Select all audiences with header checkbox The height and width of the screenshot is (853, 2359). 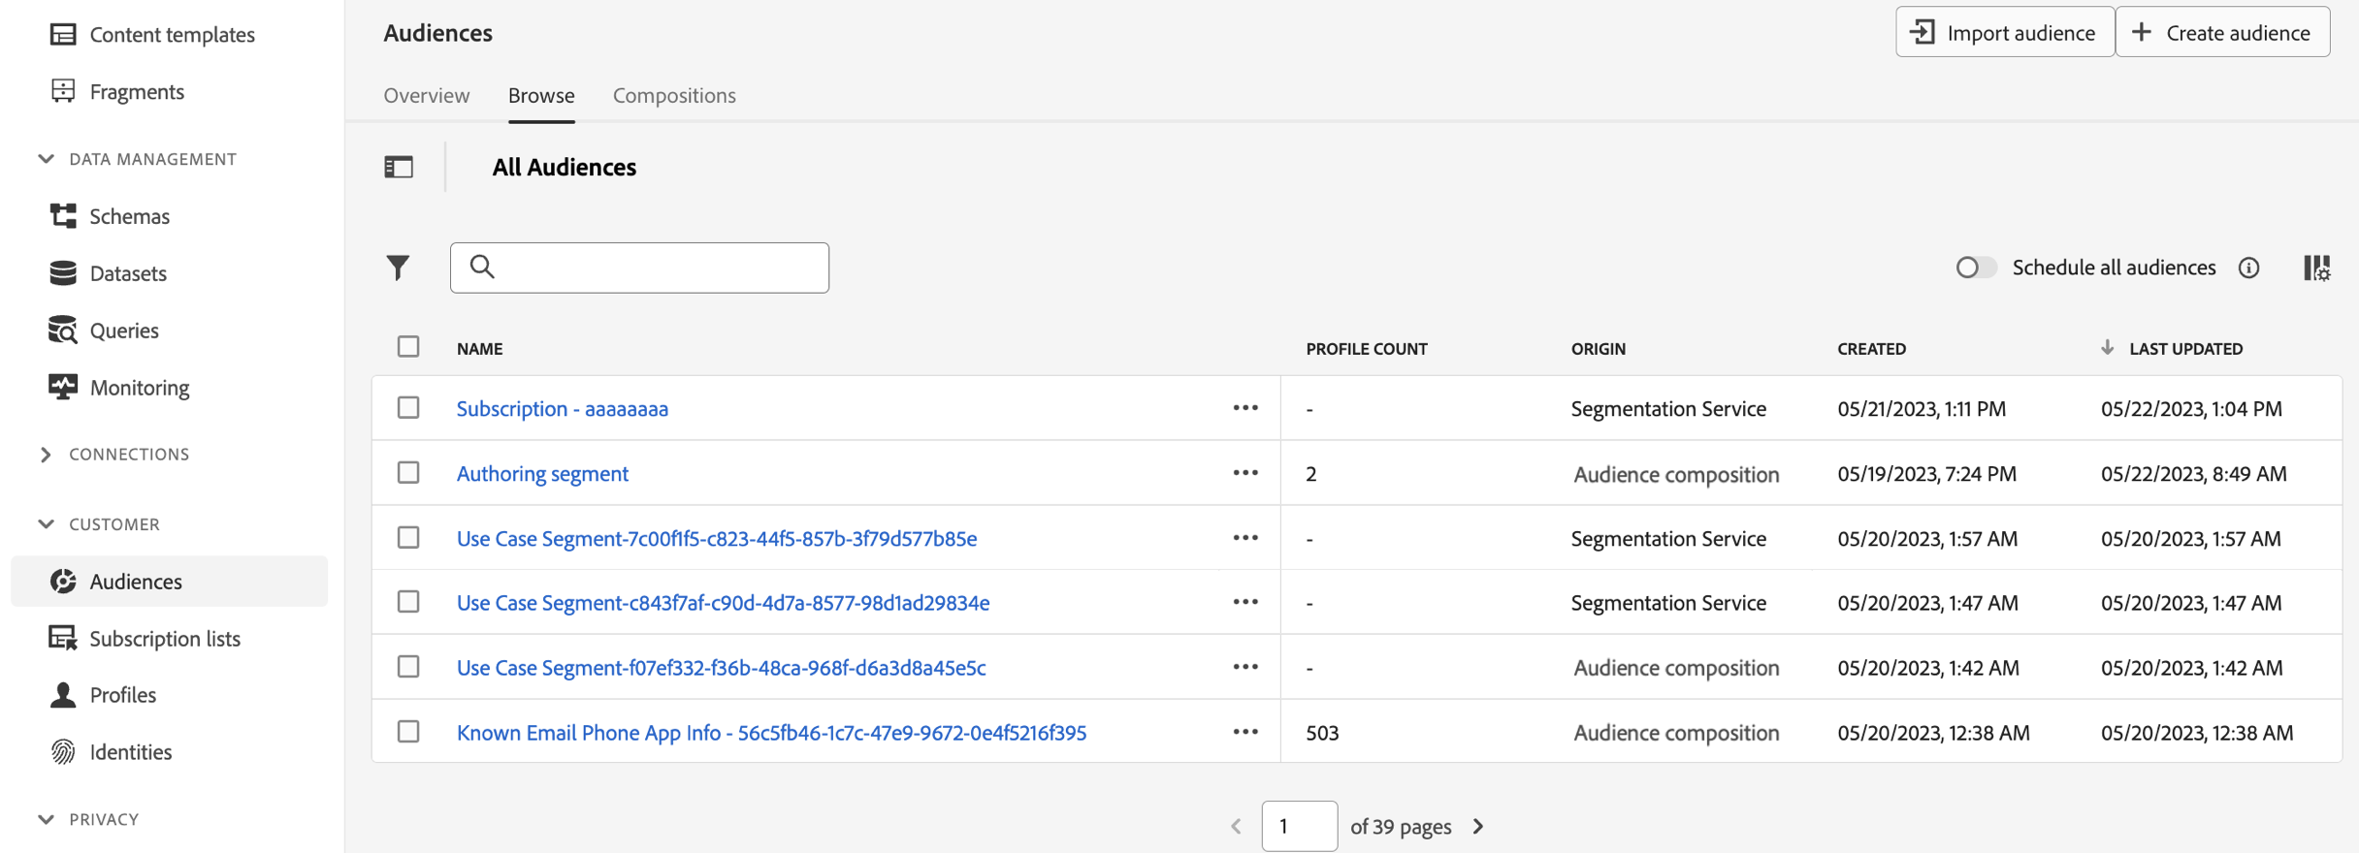click(408, 347)
